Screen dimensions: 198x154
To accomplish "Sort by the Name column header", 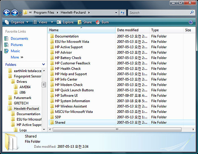I will coord(82,30).
